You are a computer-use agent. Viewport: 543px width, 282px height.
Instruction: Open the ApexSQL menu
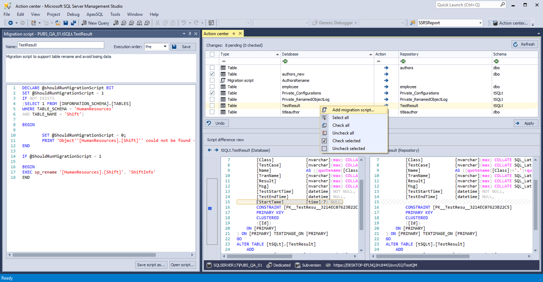click(95, 14)
